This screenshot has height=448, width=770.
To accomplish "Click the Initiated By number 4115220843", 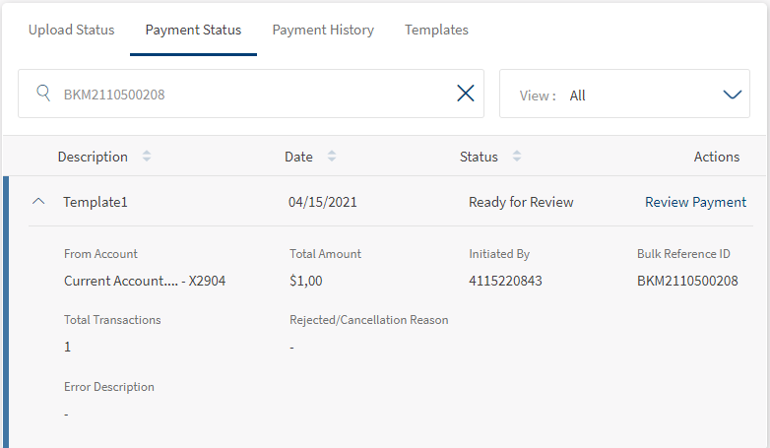I will pyautogui.click(x=505, y=281).
